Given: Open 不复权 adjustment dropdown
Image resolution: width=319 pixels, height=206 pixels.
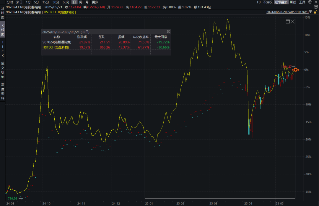Looking at the screenshot, I should (268, 2).
